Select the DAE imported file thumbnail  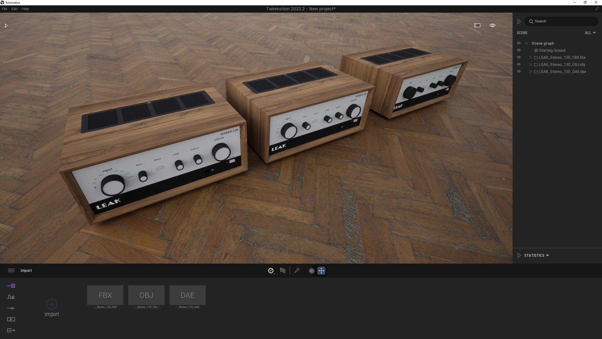187,295
